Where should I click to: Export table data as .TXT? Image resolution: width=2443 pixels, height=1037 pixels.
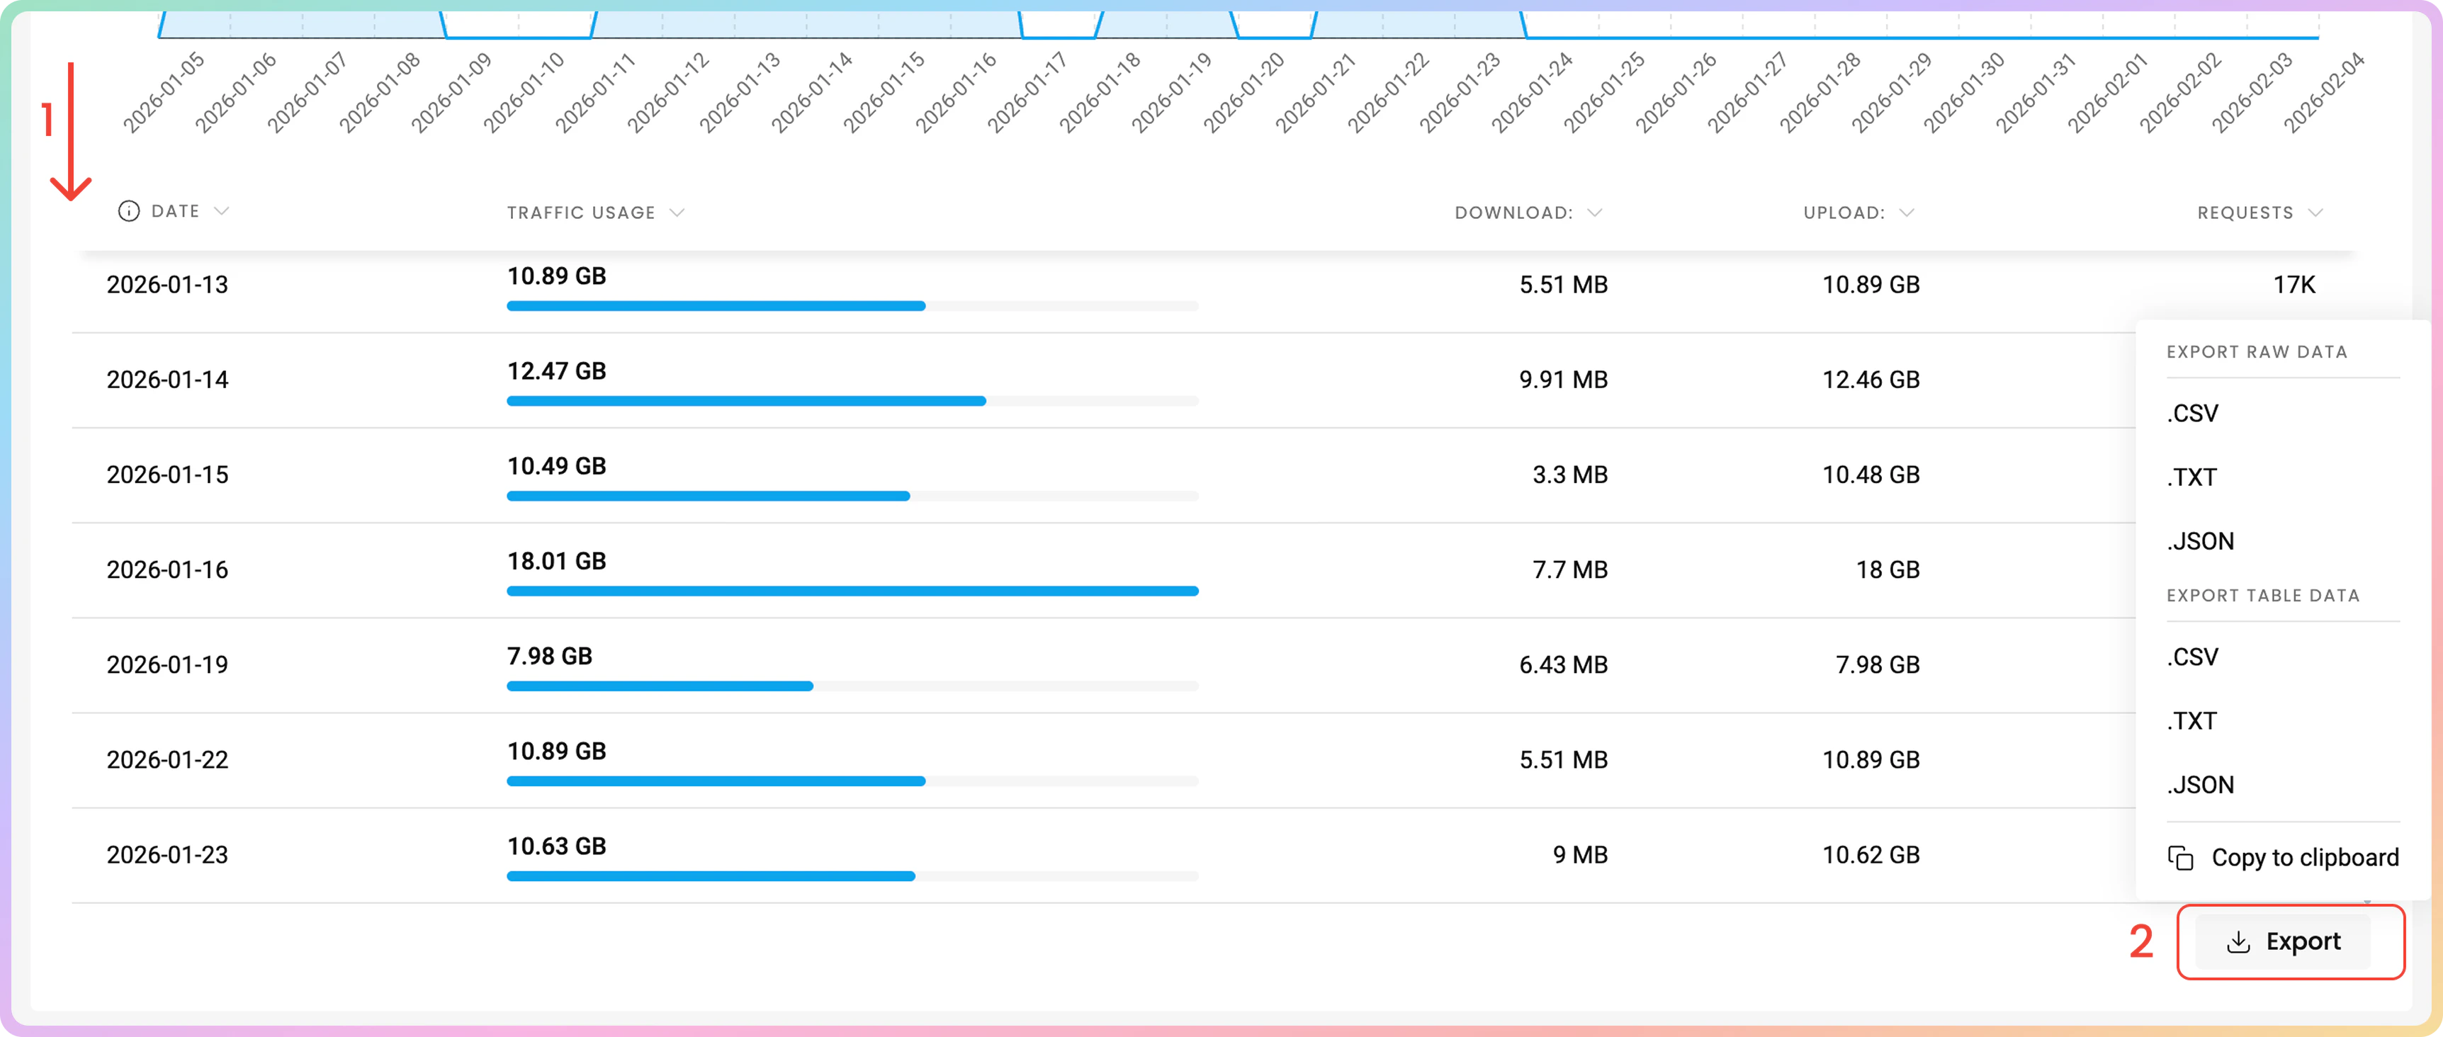(x=2191, y=720)
